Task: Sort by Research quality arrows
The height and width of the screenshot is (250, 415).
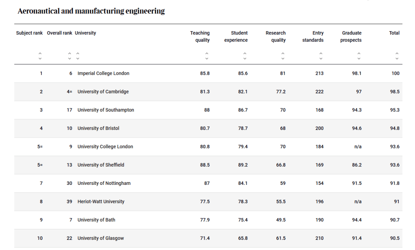Action: click(283, 56)
